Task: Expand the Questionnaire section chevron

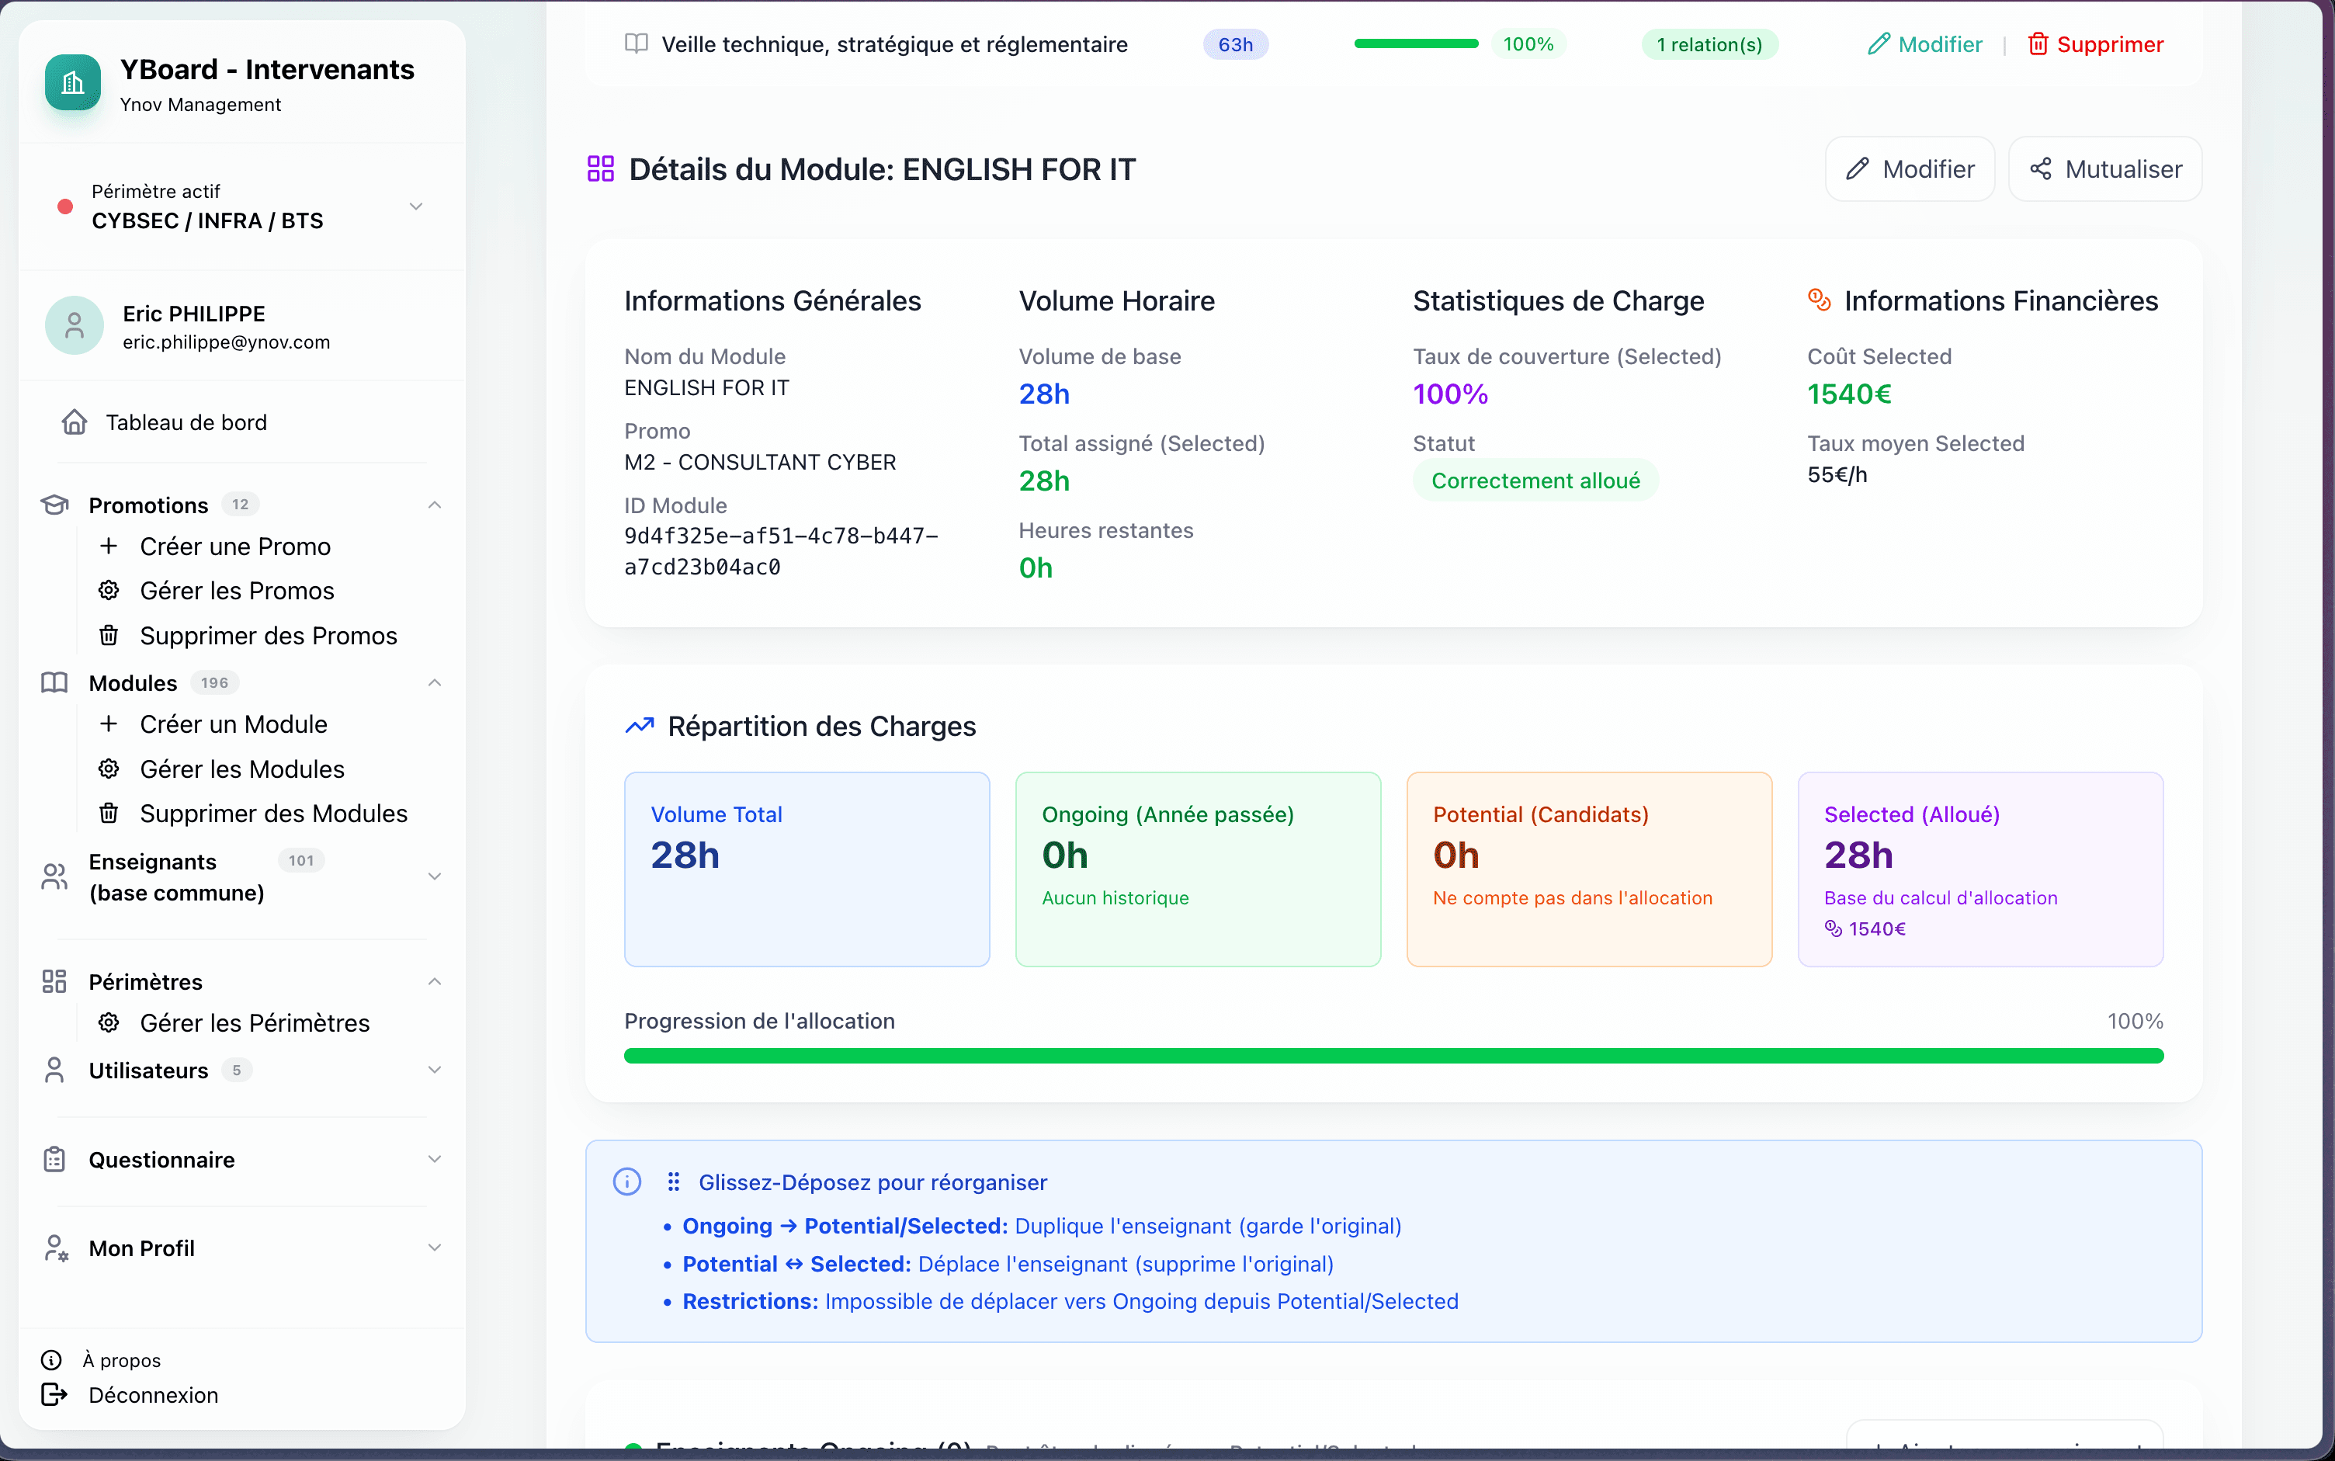Action: [x=435, y=1160]
